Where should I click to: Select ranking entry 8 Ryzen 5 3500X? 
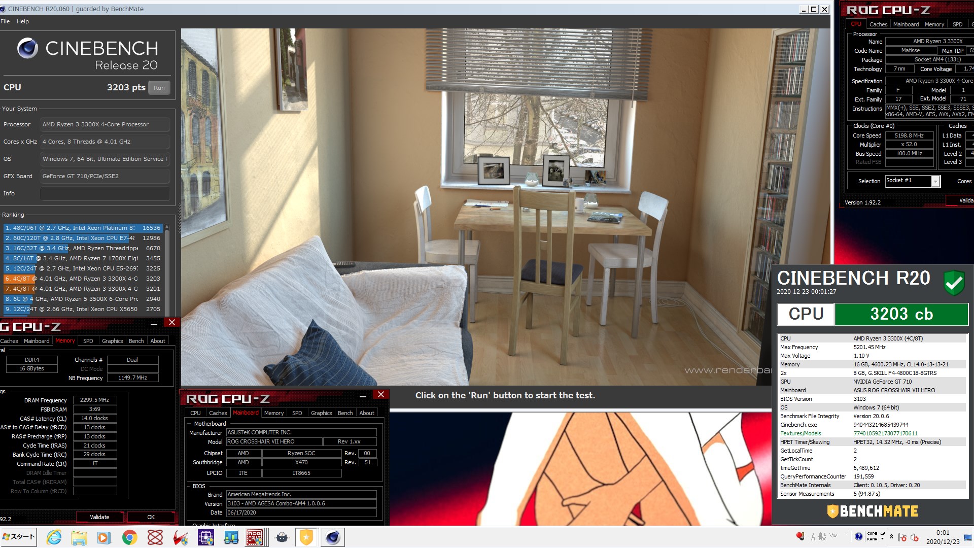coord(82,299)
